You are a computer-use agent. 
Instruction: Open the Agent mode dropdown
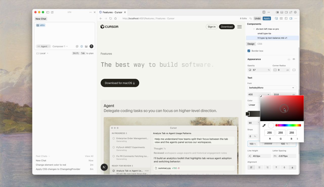click(43, 46)
